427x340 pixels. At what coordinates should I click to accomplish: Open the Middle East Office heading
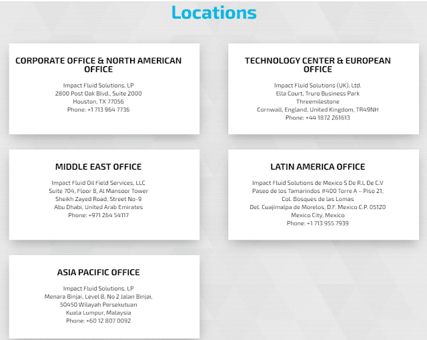(98, 166)
